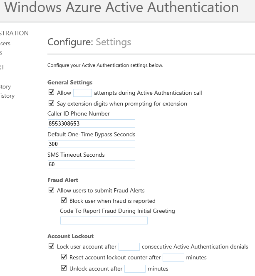This screenshot has height=276, width=255.
Task: Click the Code To Report Fraud field
Action: [104, 220]
